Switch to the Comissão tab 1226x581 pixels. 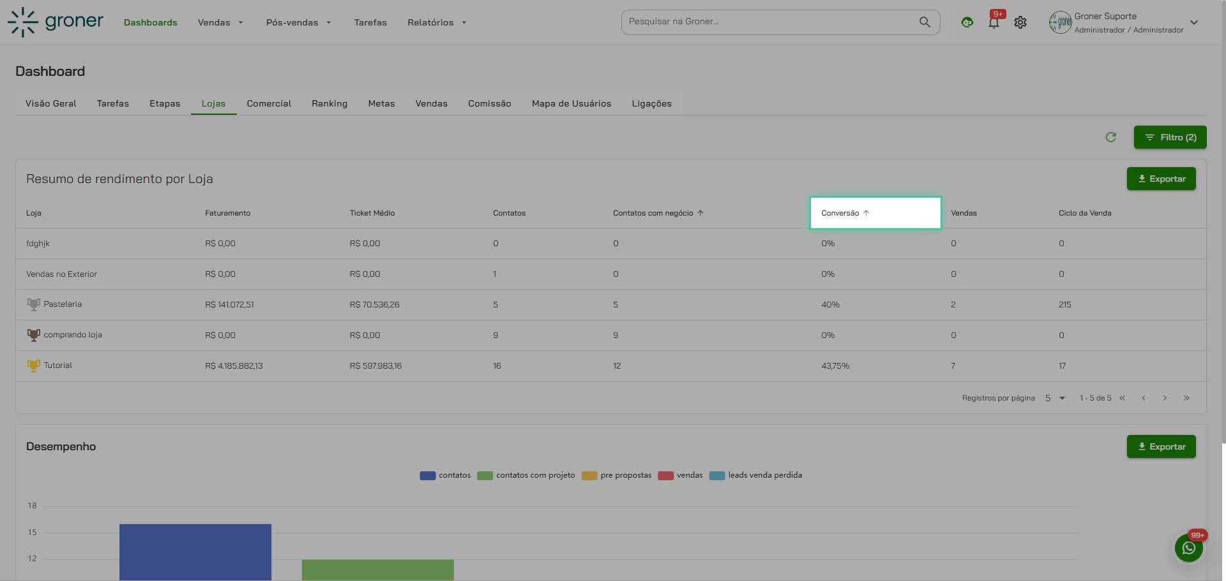[x=490, y=103]
